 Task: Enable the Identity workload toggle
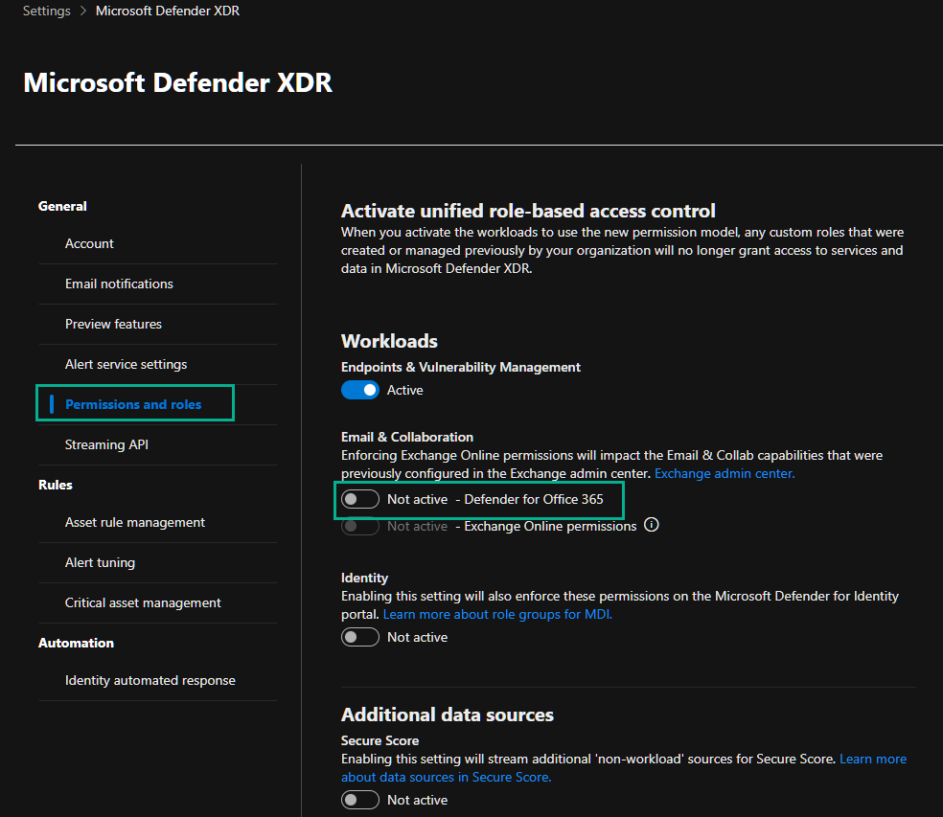click(359, 637)
